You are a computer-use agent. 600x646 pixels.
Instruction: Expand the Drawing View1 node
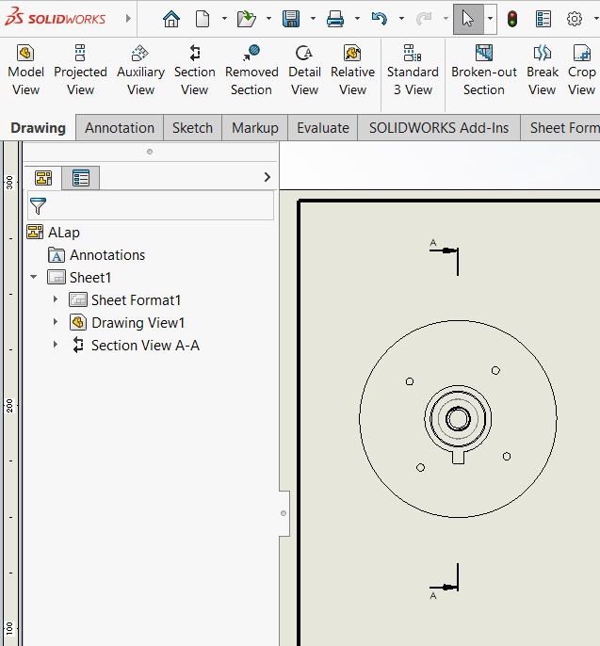[x=56, y=322]
